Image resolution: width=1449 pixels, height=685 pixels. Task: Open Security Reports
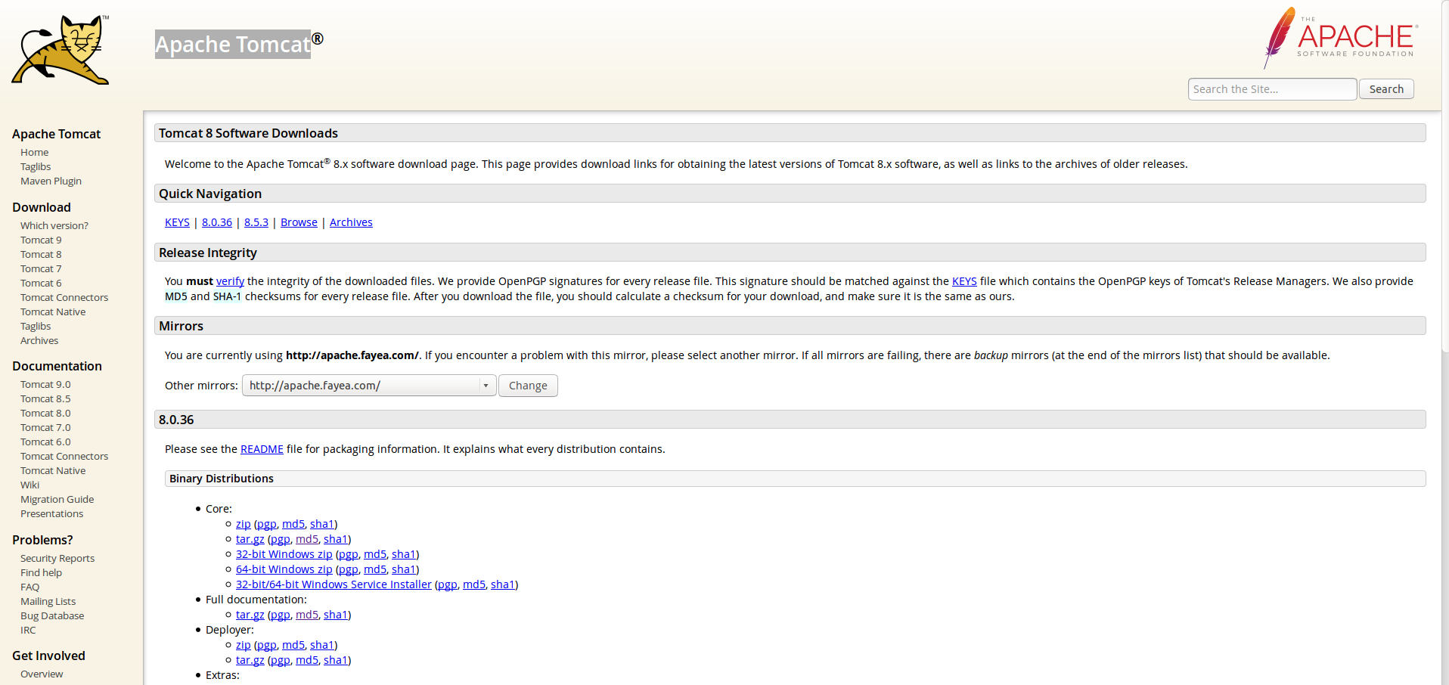[x=57, y=559]
